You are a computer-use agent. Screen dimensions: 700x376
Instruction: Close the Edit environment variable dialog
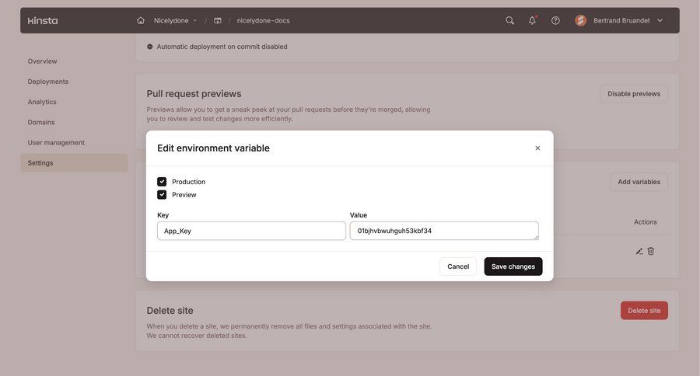tap(537, 148)
